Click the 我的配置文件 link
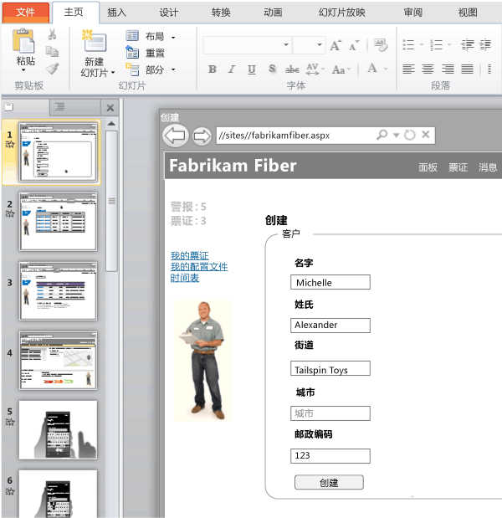The height and width of the screenshot is (518, 502). (x=199, y=267)
